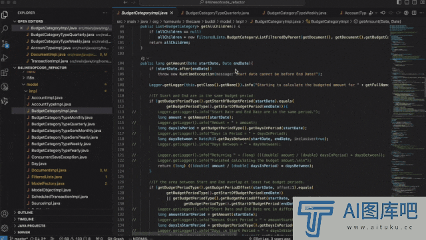This screenshot has width=426, height=240.
Task: Switch to BudgetCategoryTypeWeekly.java tab
Action: (296, 13)
